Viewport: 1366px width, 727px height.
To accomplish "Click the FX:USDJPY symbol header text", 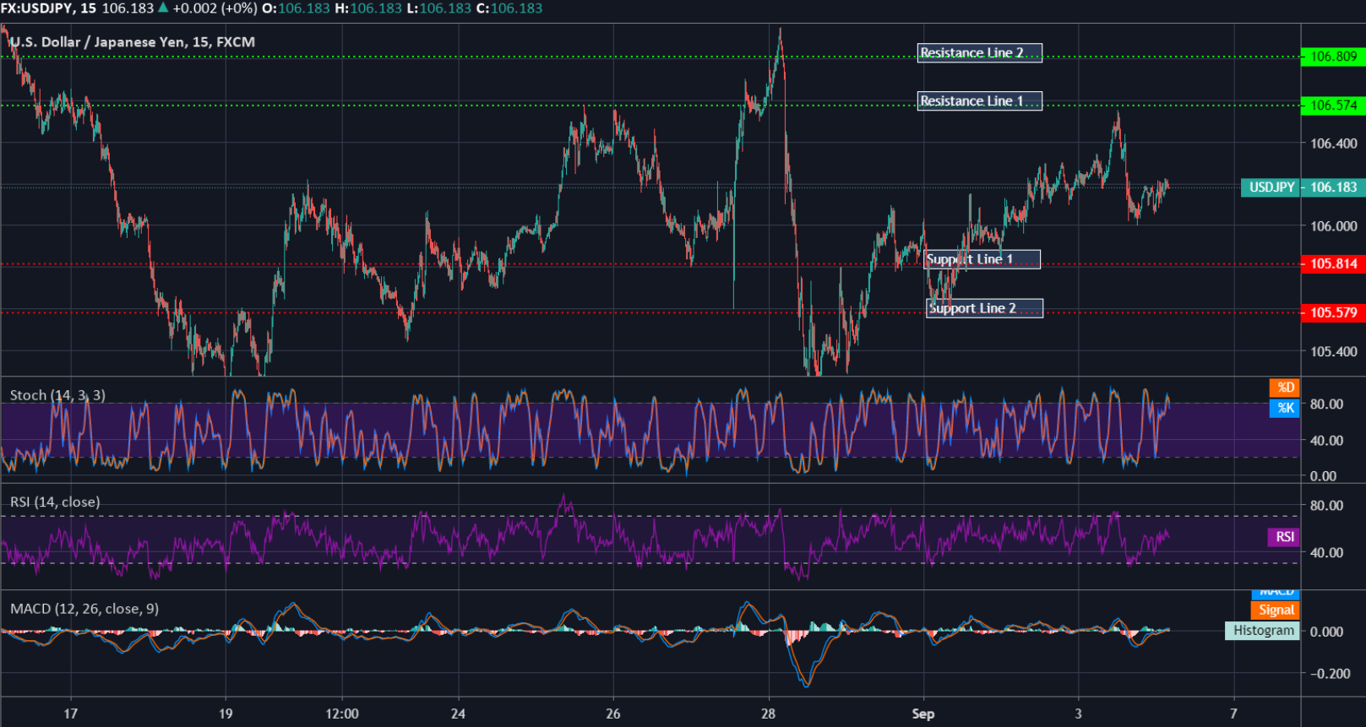I will coord(37,8).
